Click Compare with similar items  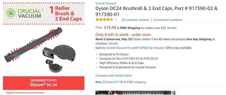[x=114, y=75]
